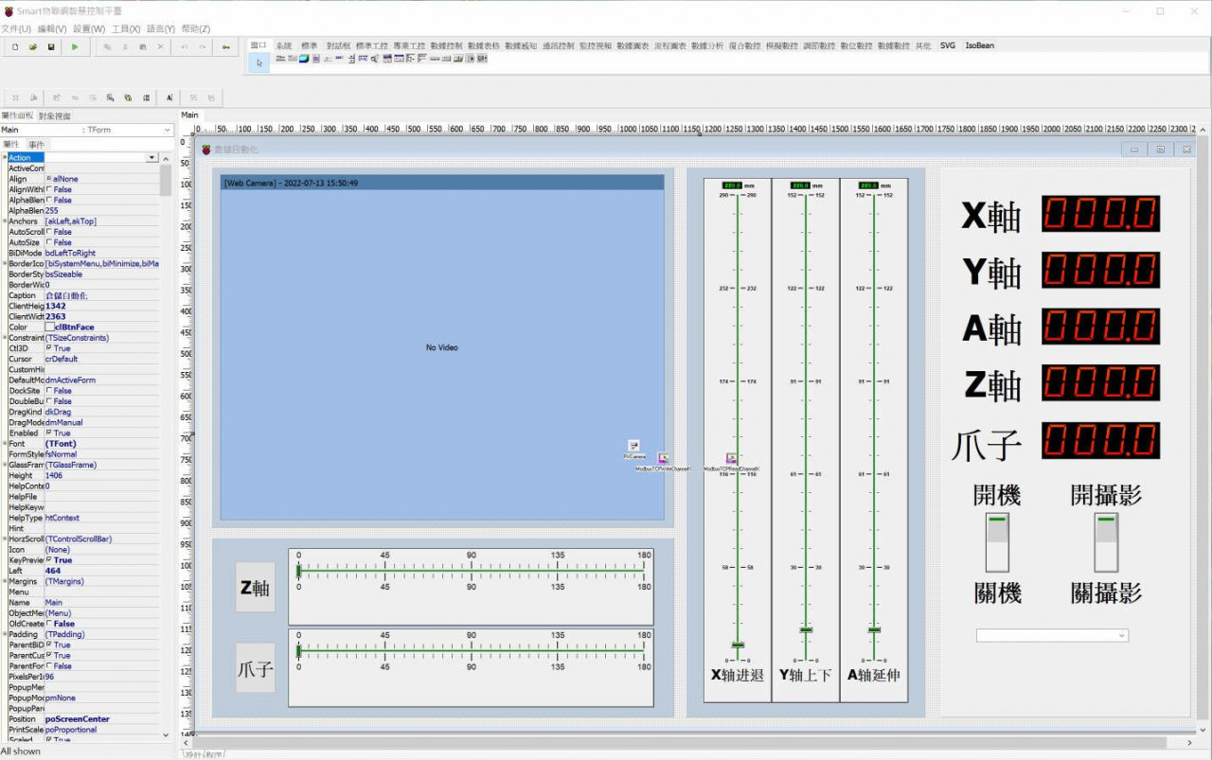Open the 文件(U) menu
This screenshot has height=760, width=1212.
(16, 29)
